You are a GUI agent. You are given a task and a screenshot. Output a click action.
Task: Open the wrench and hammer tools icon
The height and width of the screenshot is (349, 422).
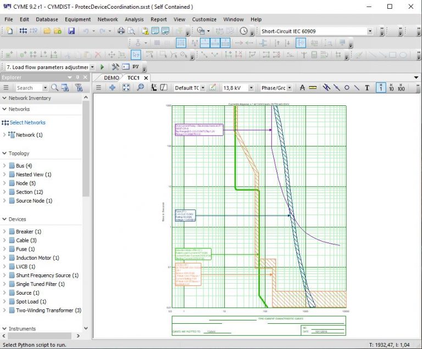click(x=115, y=67)
